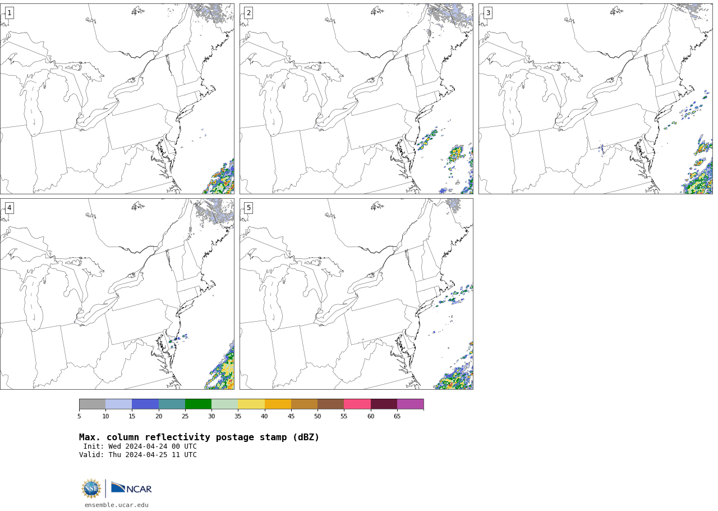Click the colorbar tick label 20
Image resolution: width=718 pixels, height=511 pixels.
[x=159, y=416]
